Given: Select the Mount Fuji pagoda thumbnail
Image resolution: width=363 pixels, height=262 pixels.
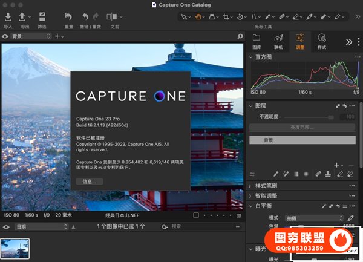Looking at the screenshot, I should [15, 248].
